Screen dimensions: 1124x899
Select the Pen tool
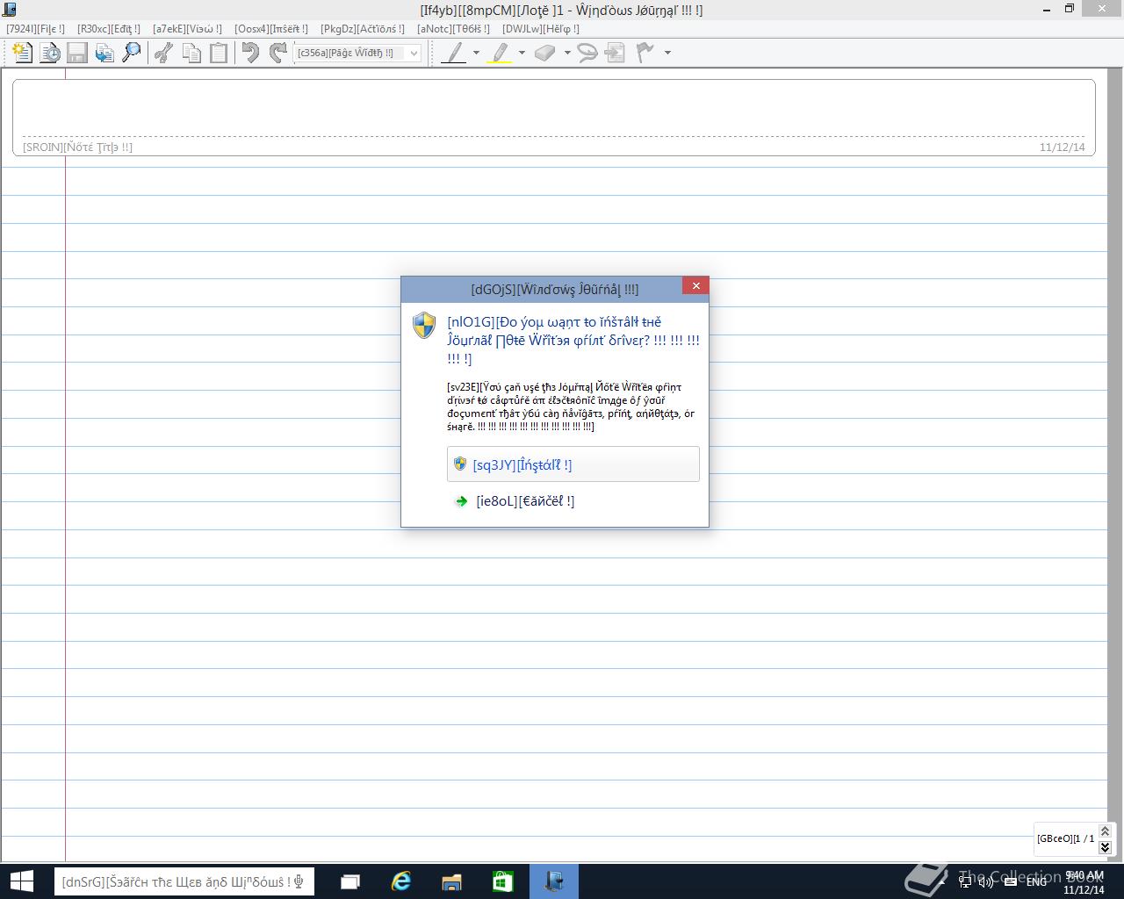click(455, 52)
